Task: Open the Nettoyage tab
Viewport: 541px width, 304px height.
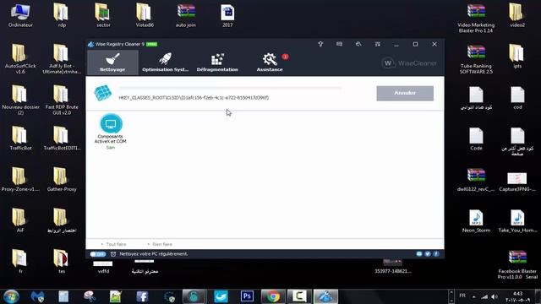Action: tap(112, 62)
